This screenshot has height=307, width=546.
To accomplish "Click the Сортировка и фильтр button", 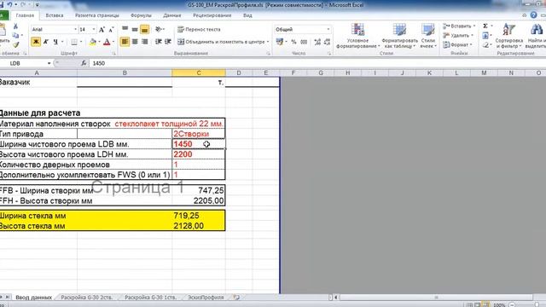I will [x=508, y=36].
